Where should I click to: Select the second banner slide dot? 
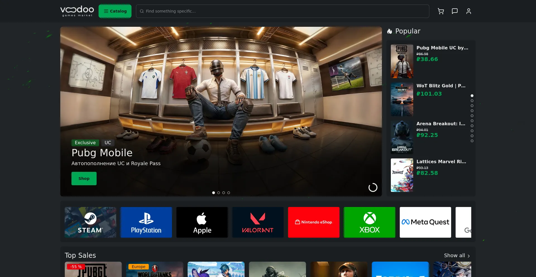click(x=219, y=193)
